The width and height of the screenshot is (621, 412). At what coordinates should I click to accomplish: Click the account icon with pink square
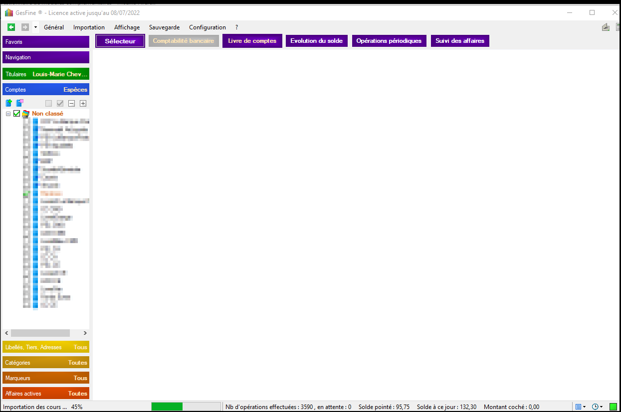(19, 103)
